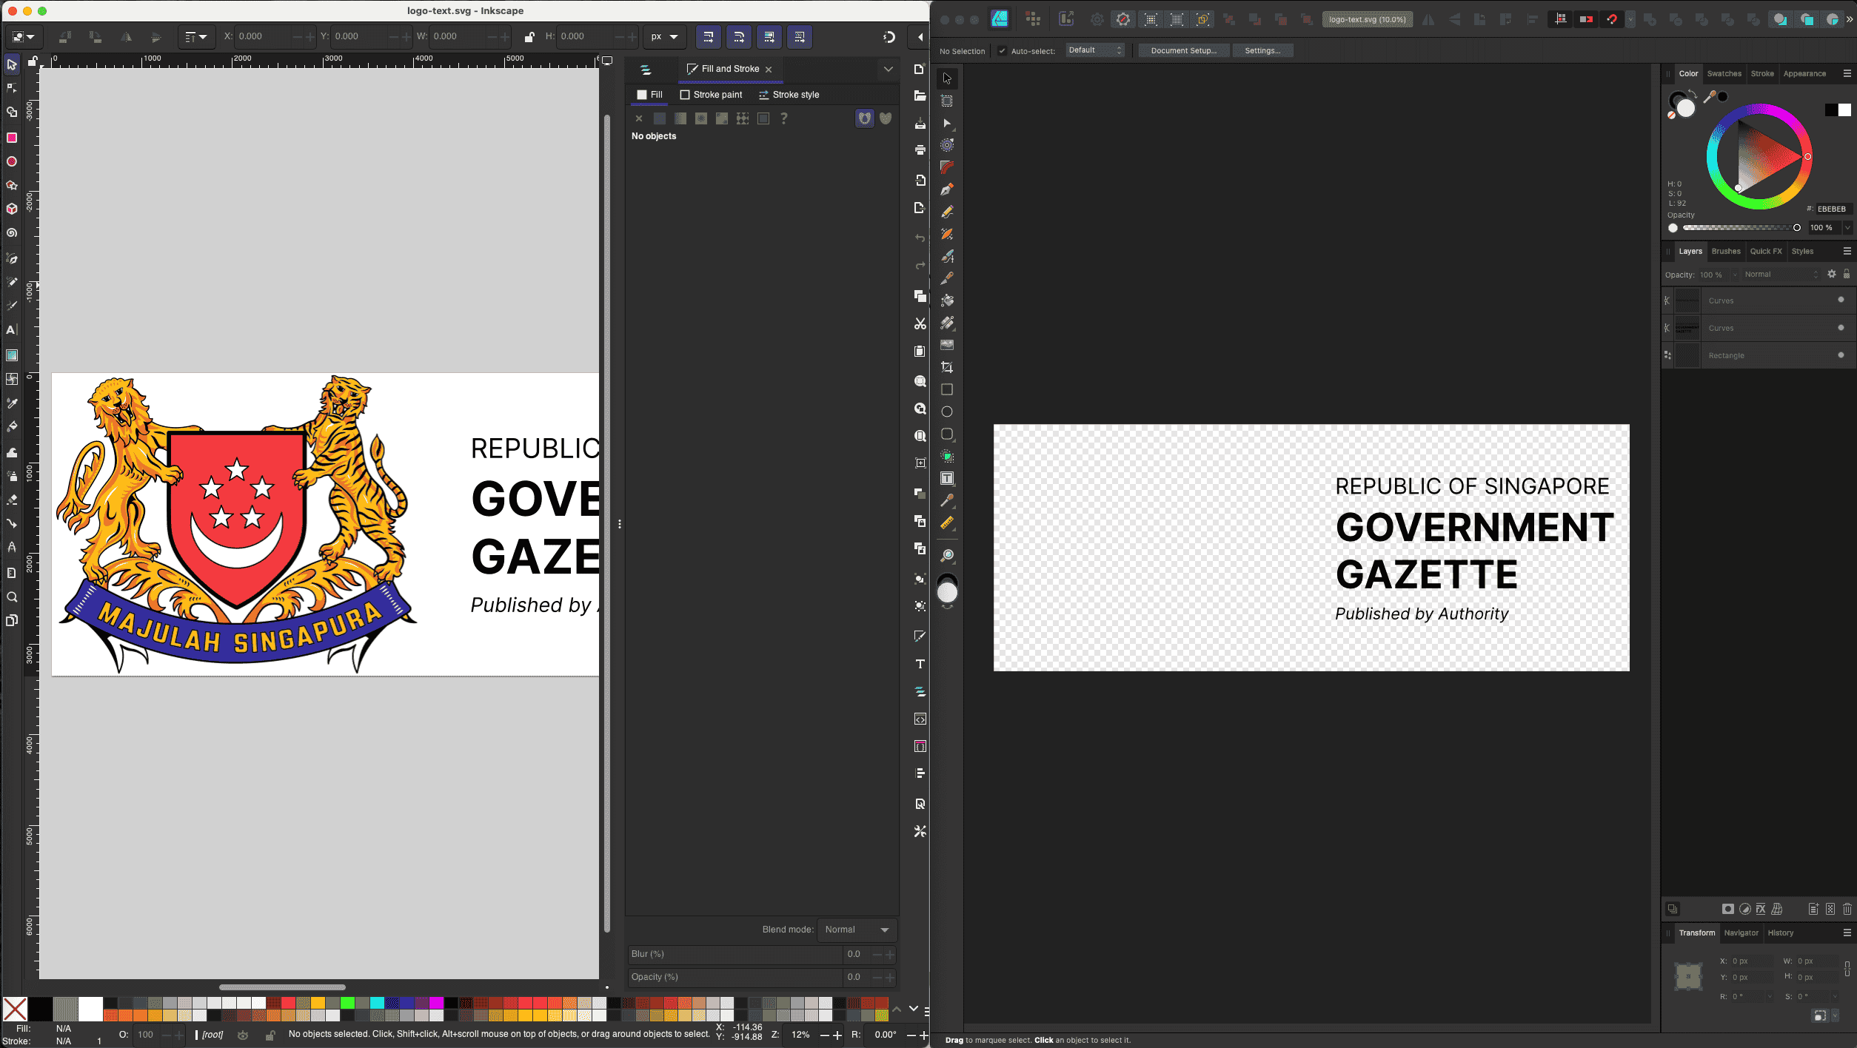1857x1048 pixels.
Task: Click the cyan swatch in Inkscape palette
Action: pos(377,1003)
